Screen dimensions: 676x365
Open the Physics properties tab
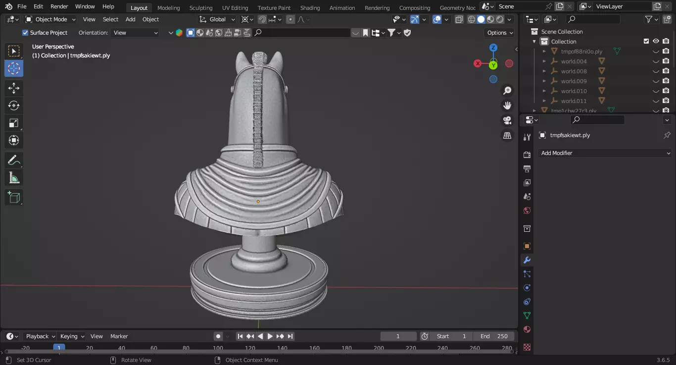point(527,288)
